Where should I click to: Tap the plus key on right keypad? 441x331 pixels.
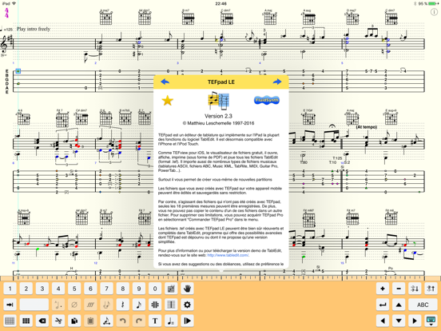tap(383, 289)
